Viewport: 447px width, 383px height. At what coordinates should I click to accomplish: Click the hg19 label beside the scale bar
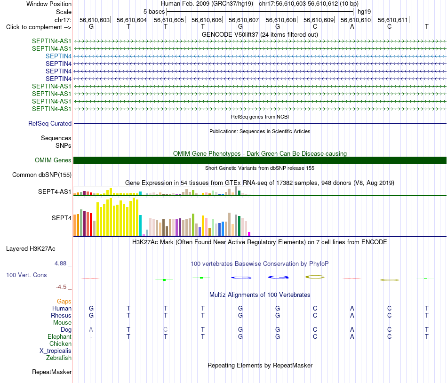[364, 12]
